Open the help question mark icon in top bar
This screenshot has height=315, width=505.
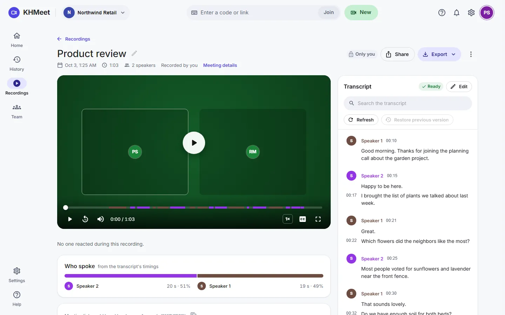point(442,13)
